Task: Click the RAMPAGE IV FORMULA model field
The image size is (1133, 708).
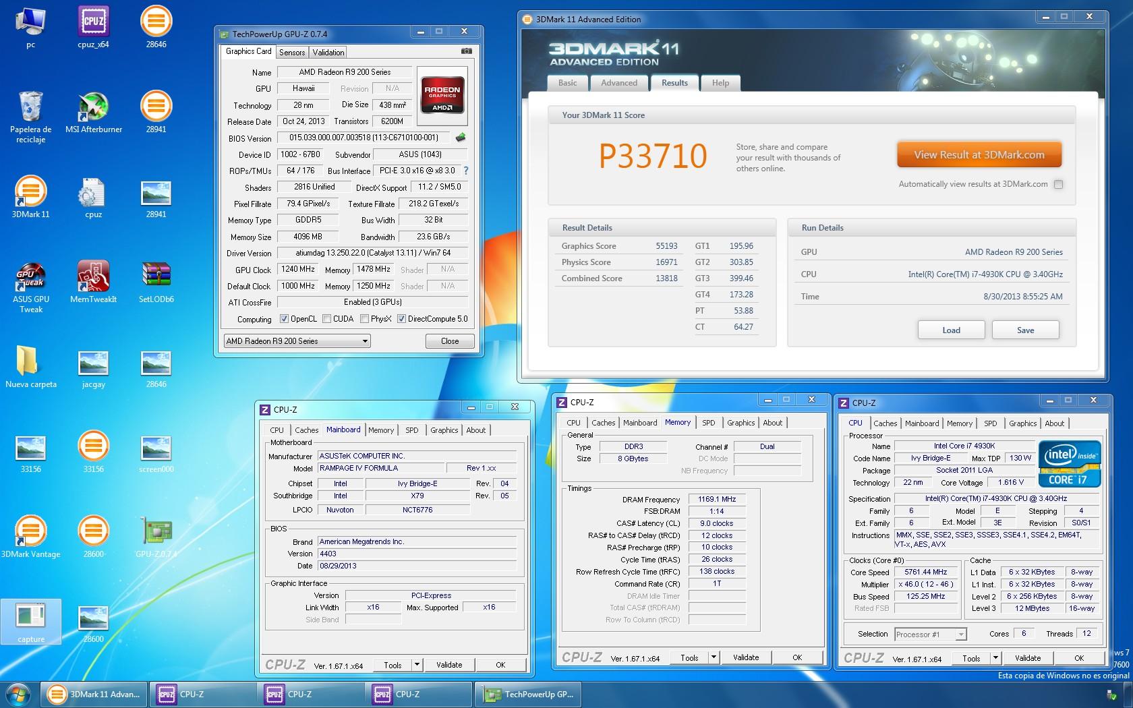Action: 381,468
